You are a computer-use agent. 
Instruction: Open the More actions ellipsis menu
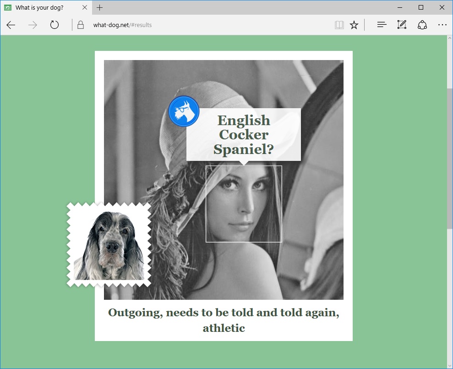(x=442, y=25)
